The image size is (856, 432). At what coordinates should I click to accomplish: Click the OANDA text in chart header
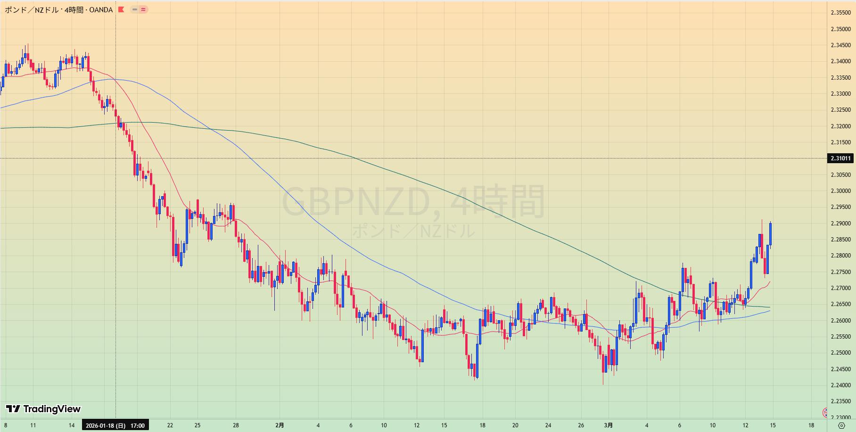(x=101, y=9)
